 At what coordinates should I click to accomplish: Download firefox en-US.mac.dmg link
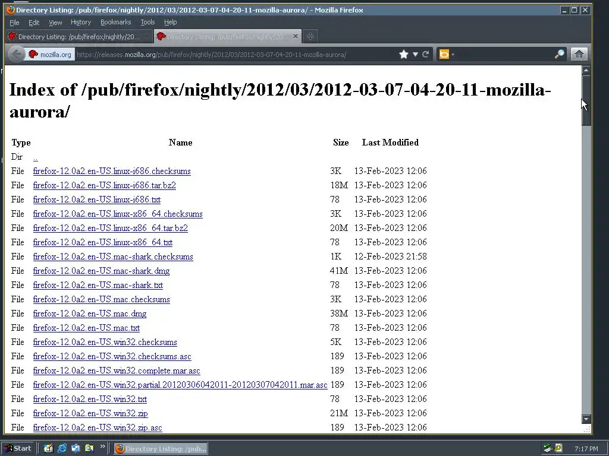(90, 313)
